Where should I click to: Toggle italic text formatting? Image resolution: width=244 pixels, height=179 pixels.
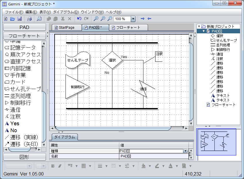(60, 166)
